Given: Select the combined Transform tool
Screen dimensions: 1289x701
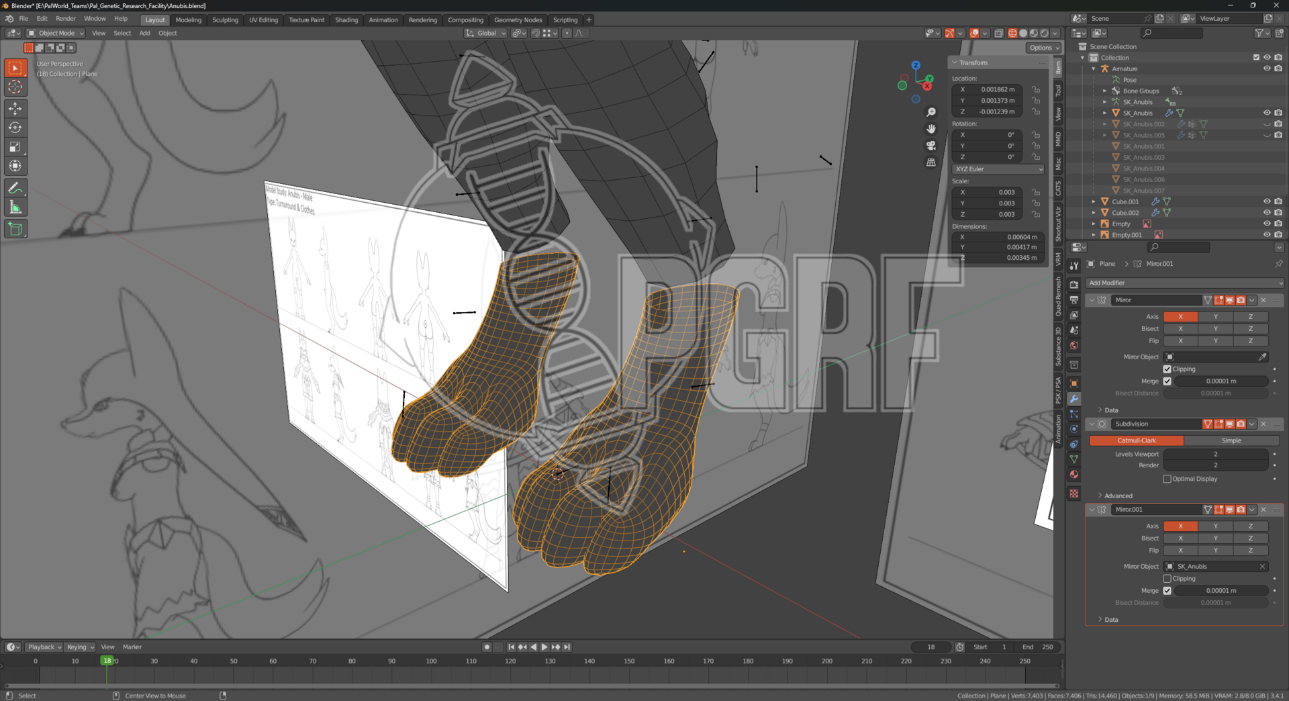Looking at the screenshot, I should 15,166.
